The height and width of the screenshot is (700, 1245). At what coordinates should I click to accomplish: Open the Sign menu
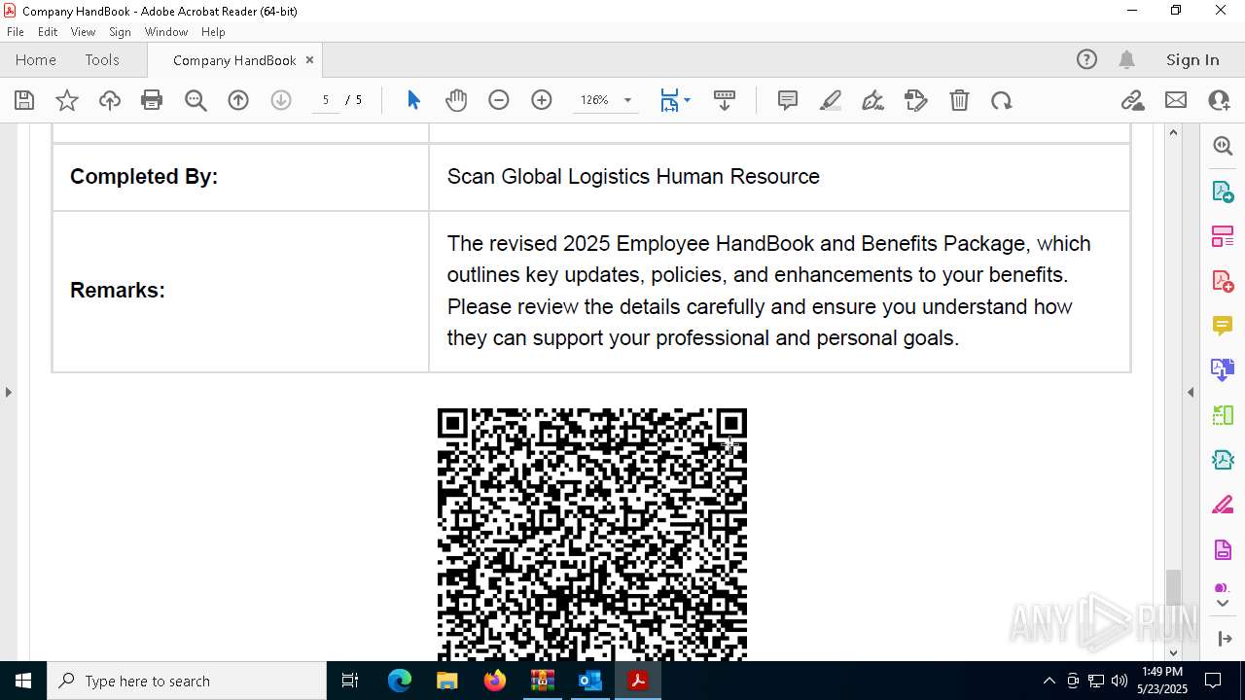(x=120, y=32)
